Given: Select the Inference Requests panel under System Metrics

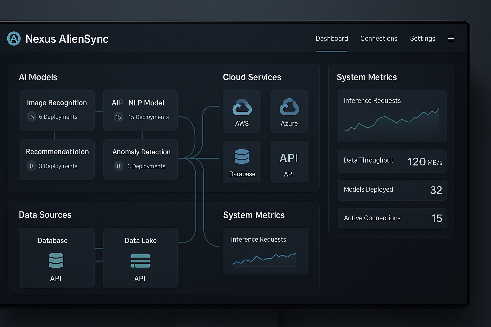Looking at the screenshot, I should pyautogui.click(x=266, y=251).
